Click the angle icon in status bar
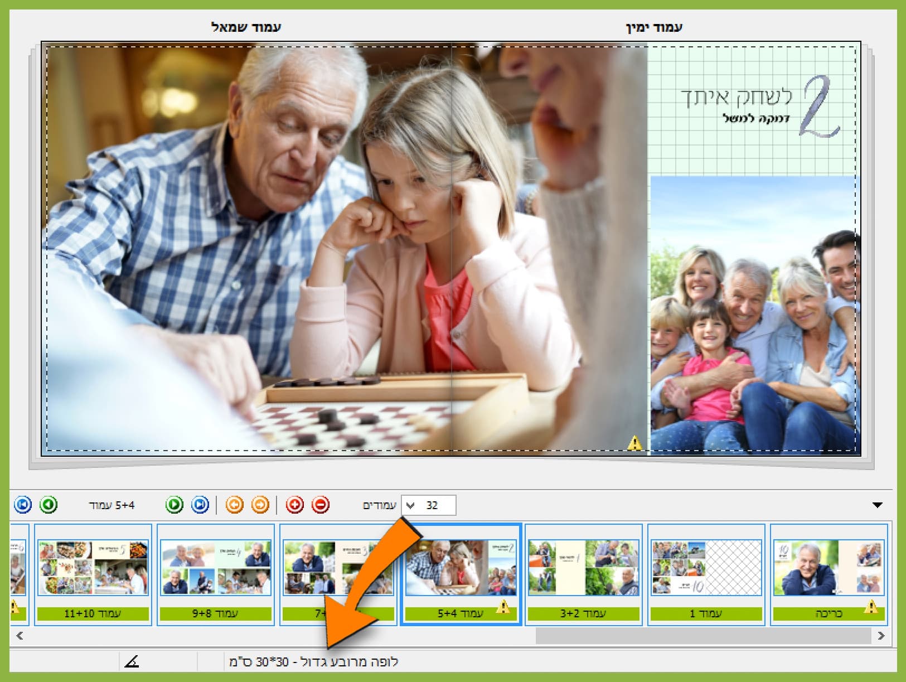Image resolution: width=906 pixels, height=682 pixels. point(132,662)
